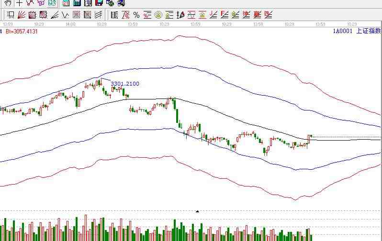Click the circled golden-ratio icon
The image size is (382, 241).
pos(158,15)
